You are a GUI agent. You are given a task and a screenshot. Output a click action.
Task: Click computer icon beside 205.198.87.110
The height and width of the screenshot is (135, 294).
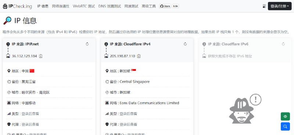tap(106, 56)
